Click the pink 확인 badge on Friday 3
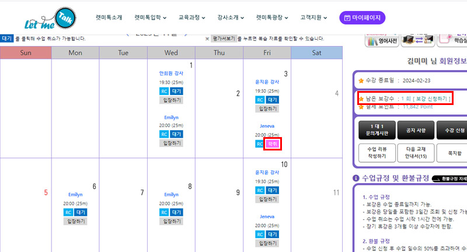The height and width of the screenshot is (252, 467). coord(273,143)
